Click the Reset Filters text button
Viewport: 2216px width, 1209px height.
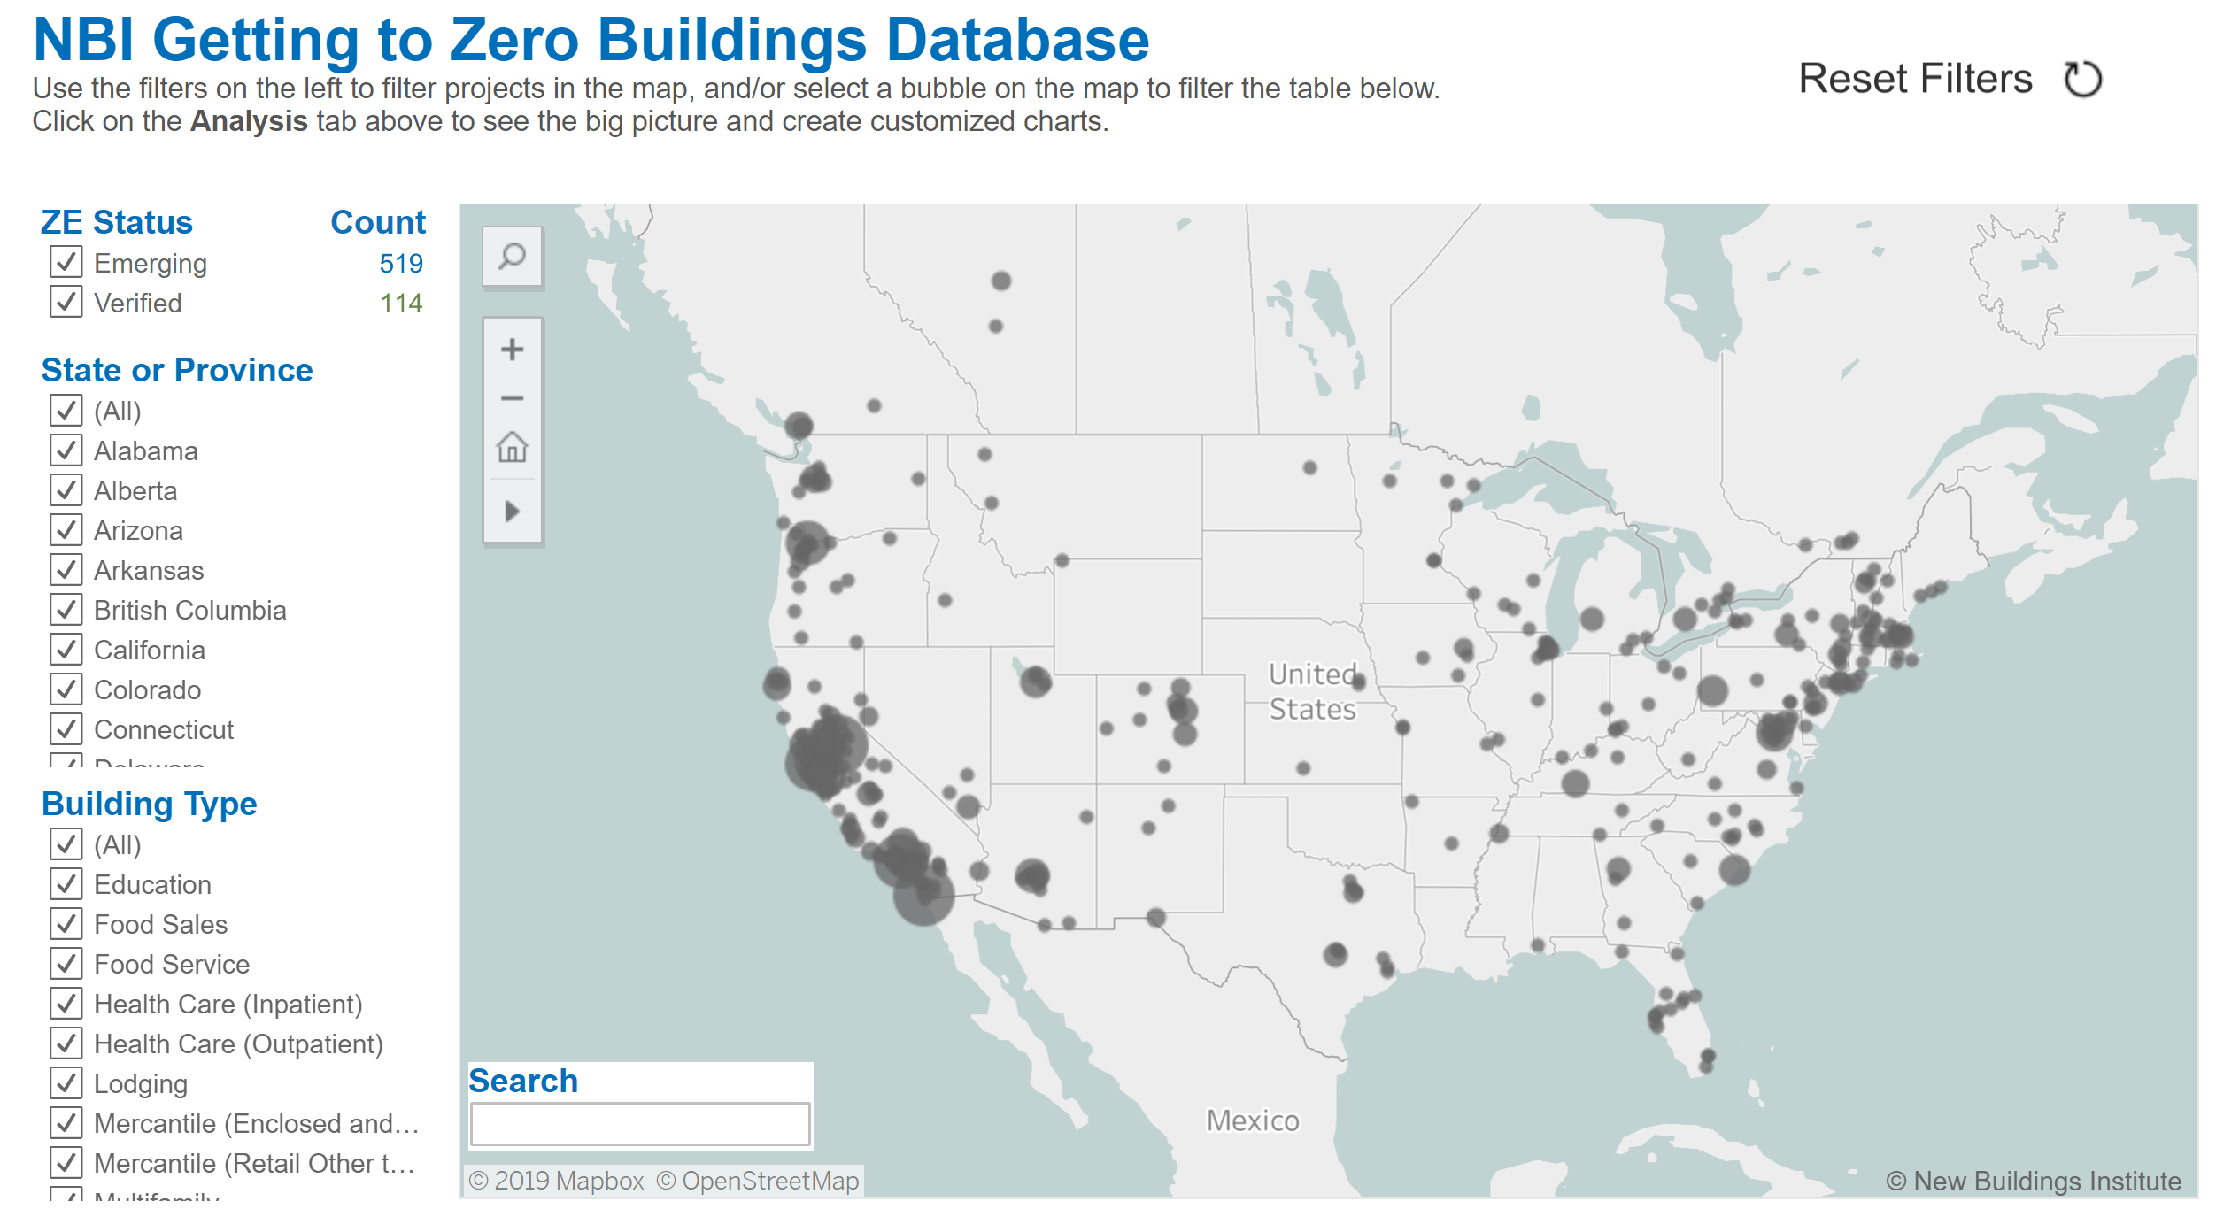[1915, 78]
